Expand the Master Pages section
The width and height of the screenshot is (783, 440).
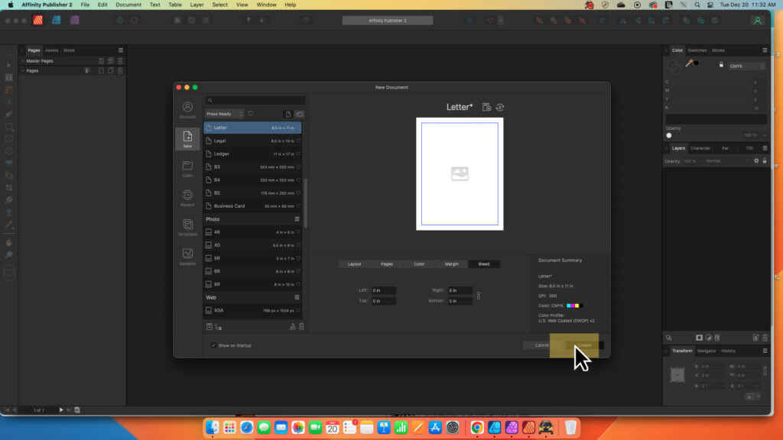[23, 61]
